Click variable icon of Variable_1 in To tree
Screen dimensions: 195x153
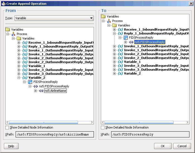click(120, 62)
